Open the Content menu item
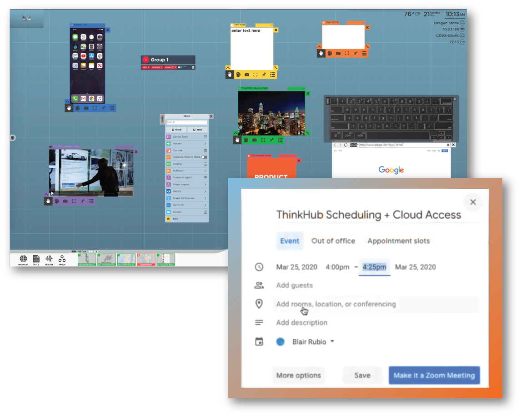The width and height of the screenshot is (521, 417). coord(186,151)
